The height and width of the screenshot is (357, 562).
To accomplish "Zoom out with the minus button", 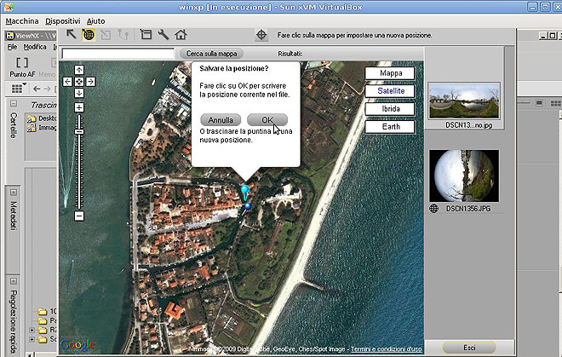I will [79, 216].
